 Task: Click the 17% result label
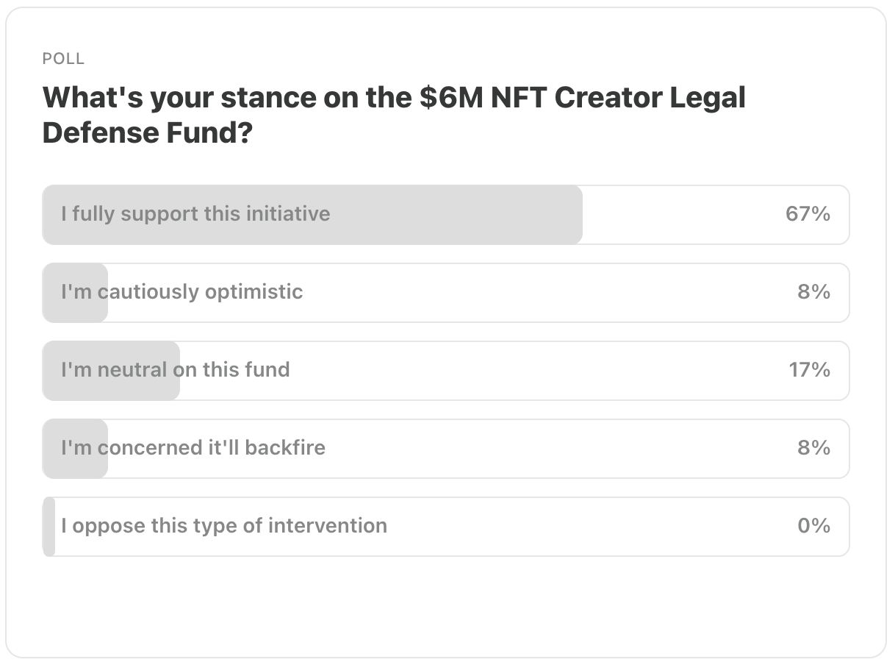pyautogui.click(x=809, y=370)
